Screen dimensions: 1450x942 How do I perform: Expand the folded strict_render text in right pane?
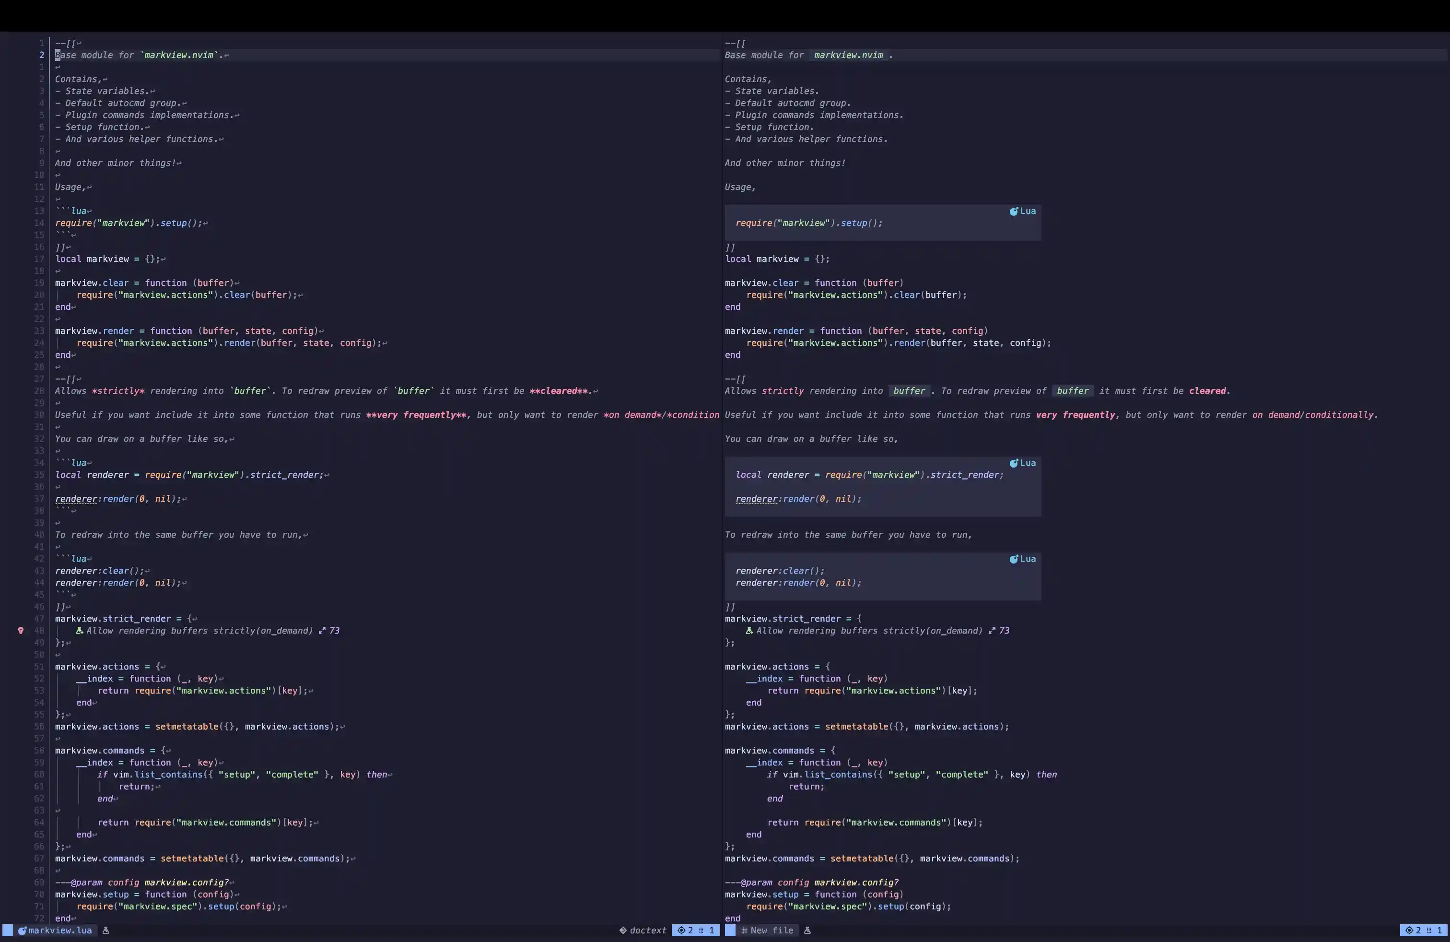coord(869,631)
